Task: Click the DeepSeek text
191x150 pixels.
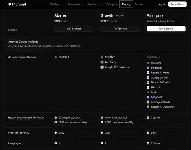Action: tap(156, 97)
